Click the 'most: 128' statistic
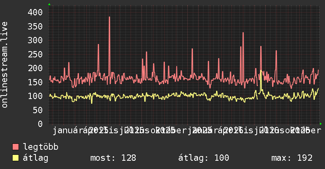 pos(113,158)
